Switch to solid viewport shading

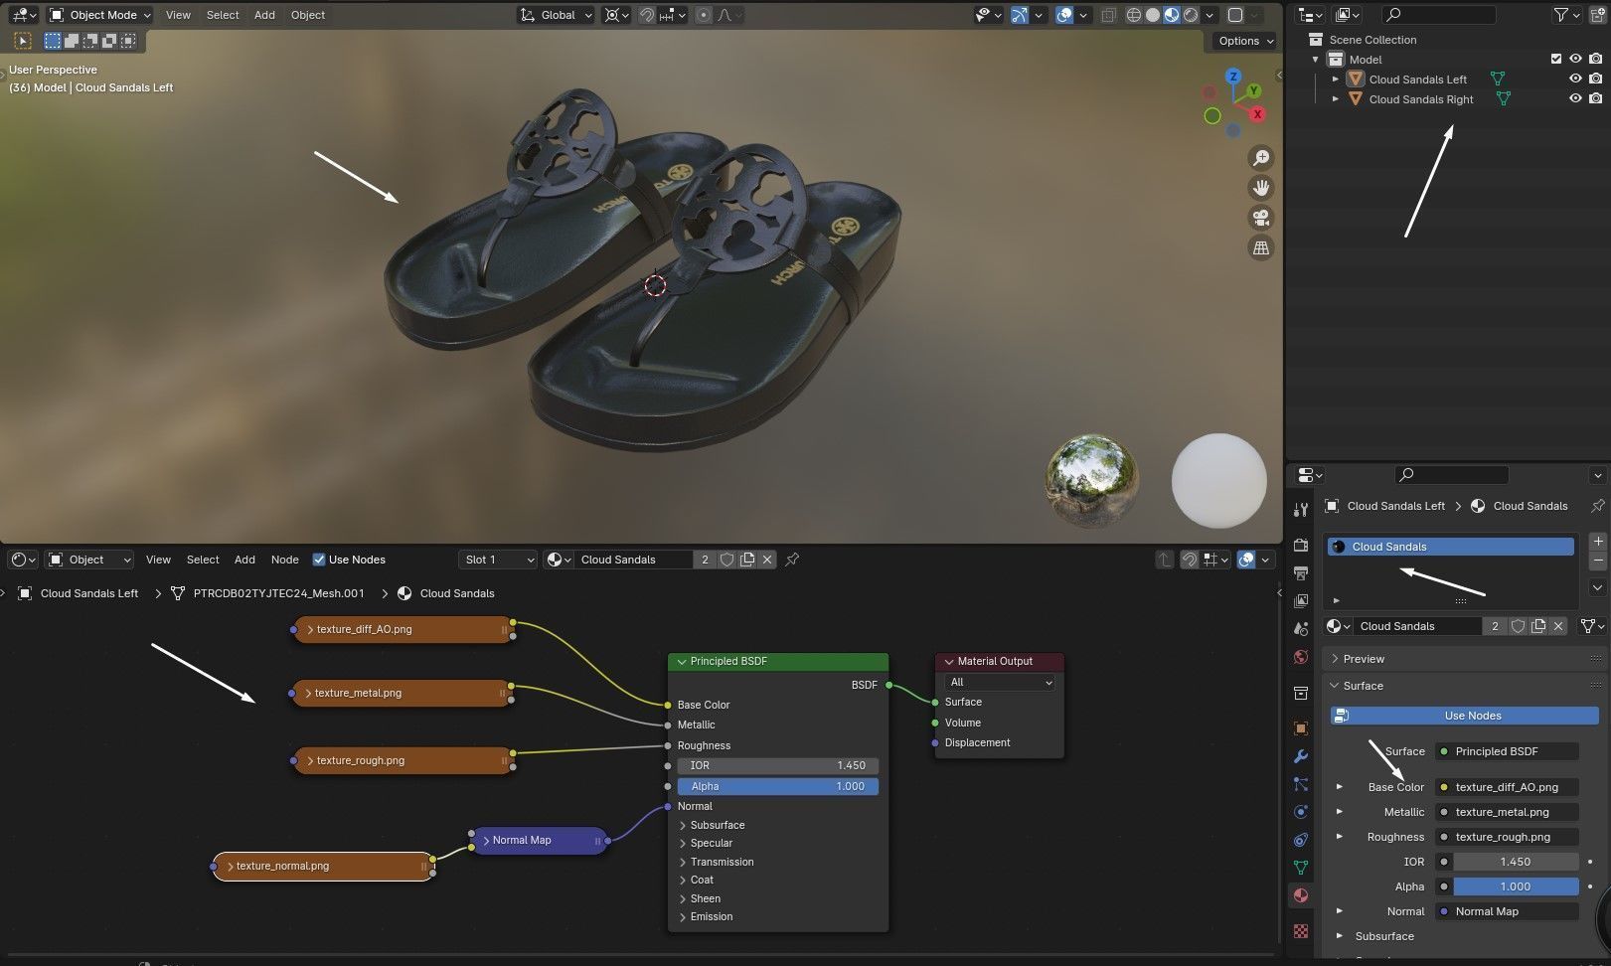click(1153, 15)
